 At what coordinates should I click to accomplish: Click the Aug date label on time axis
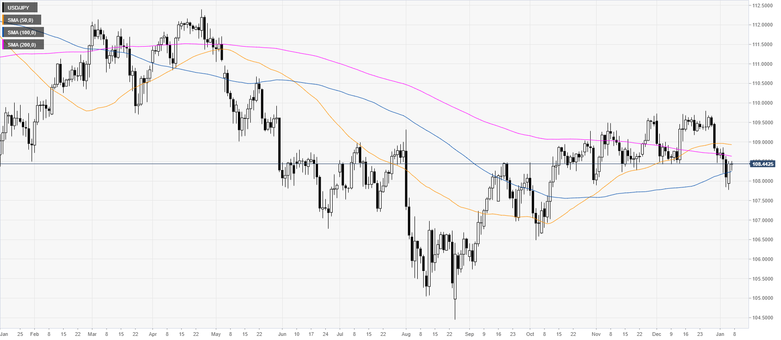click(406, 334)
